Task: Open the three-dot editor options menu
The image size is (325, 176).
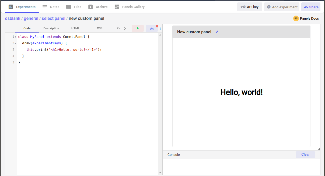Action: pyautogui.click(x=160, y=28)
